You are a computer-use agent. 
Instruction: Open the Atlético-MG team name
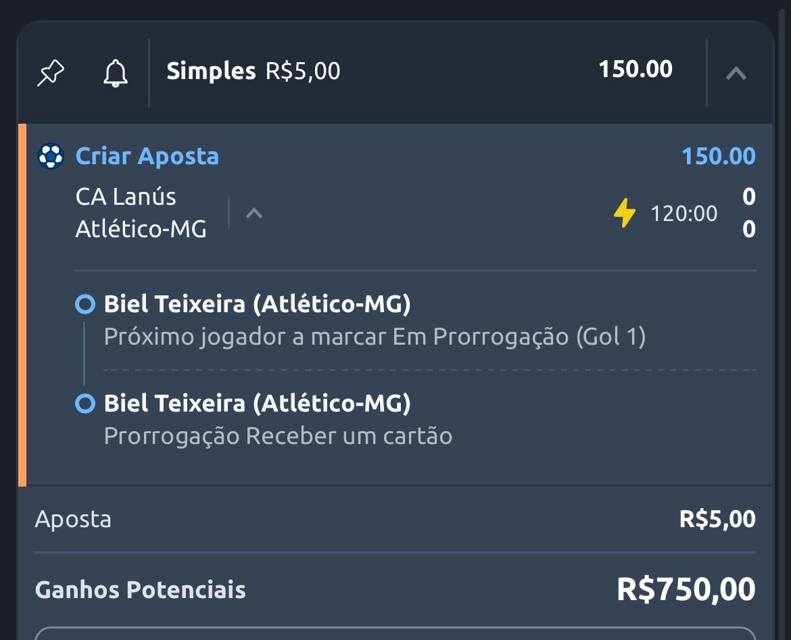(x=141, y=230)
